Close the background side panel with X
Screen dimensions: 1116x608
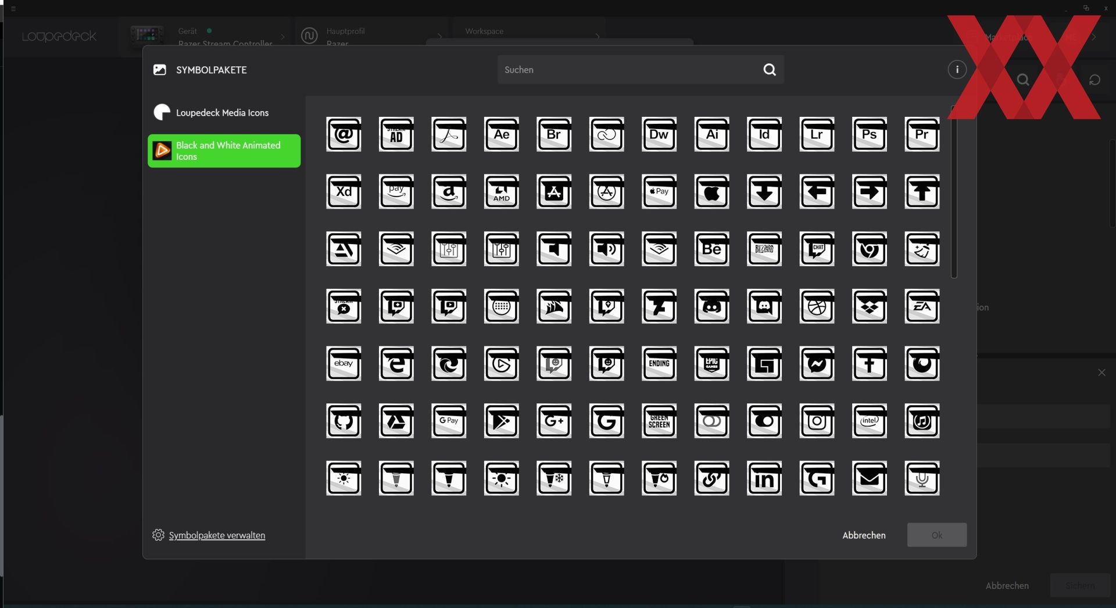click(x=1101, y=373)
